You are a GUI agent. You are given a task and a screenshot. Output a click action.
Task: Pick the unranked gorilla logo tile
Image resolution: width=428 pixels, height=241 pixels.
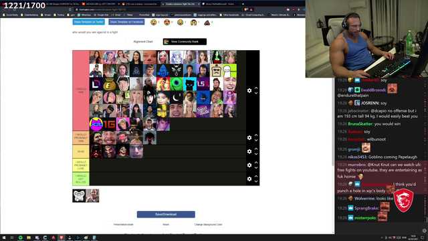(x=79, y=195)
